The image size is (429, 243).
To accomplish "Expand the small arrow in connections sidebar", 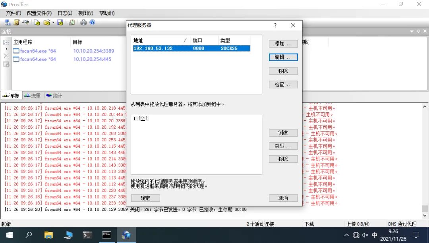I will click(x=6, y=49).
